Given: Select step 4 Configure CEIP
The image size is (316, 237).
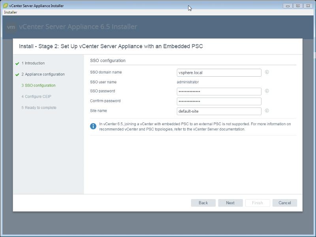Looking at the screenshot, I should pyautogui.click(x=36, y=96).
